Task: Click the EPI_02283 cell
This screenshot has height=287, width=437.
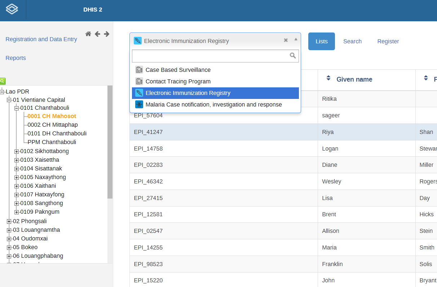Action: 224,165
